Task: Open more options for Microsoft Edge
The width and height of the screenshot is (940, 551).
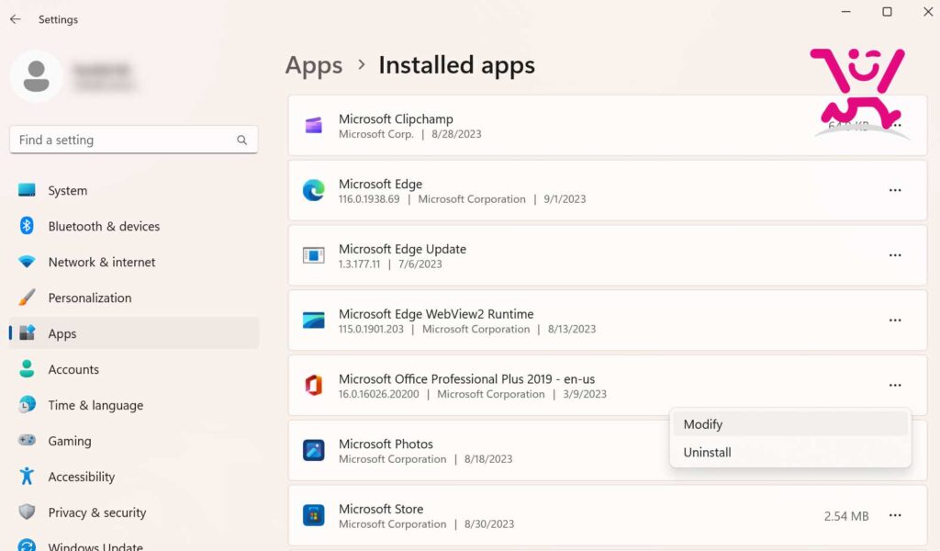Action: tap(895, 190)
